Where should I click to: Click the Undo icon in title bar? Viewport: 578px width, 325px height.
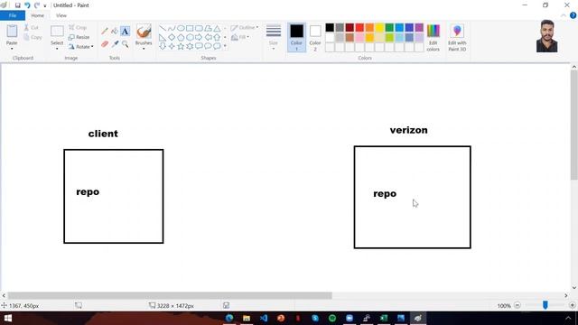pyautogui.click(x=27, y=5)
